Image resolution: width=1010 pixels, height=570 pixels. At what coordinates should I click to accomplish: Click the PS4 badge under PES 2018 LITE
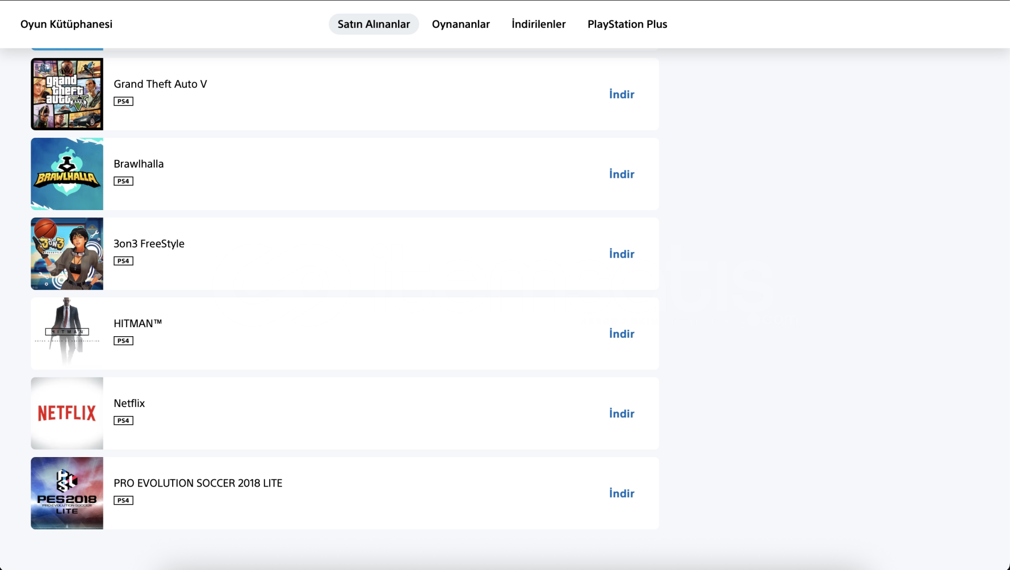click(123, 500)
